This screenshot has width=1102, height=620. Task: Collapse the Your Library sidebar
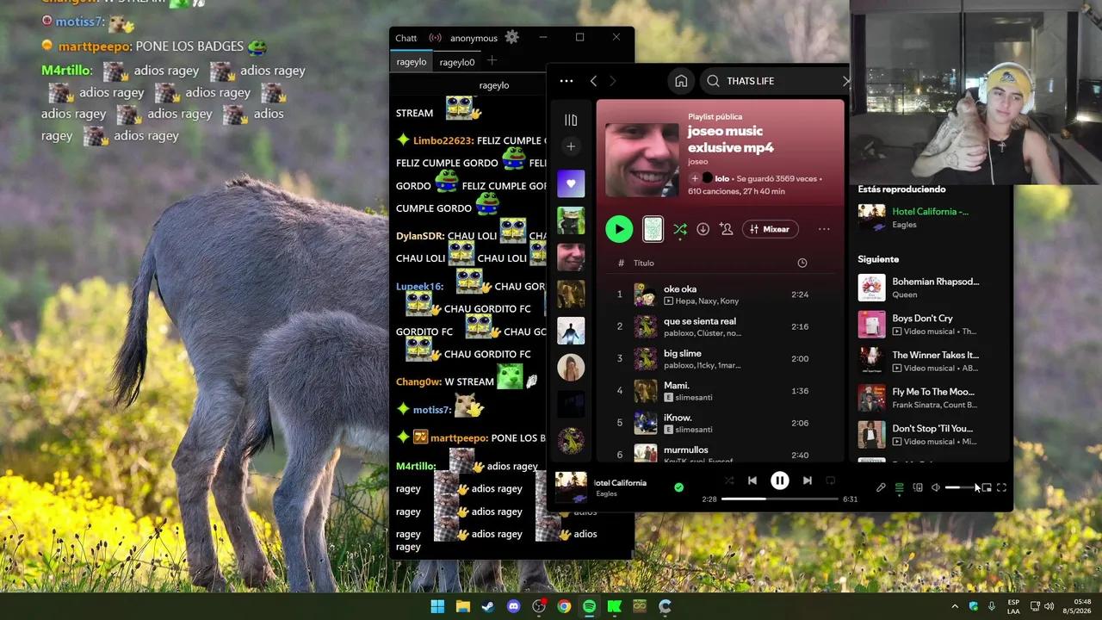click(571, 120)
